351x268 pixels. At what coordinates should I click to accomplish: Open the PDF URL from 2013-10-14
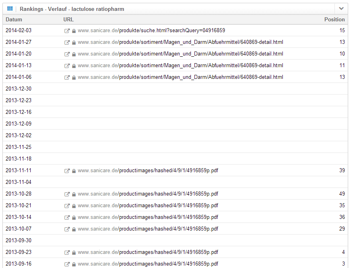point(148,217)
